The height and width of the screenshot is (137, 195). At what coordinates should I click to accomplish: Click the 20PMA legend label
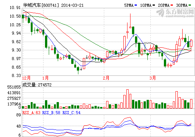click(164, 5)
